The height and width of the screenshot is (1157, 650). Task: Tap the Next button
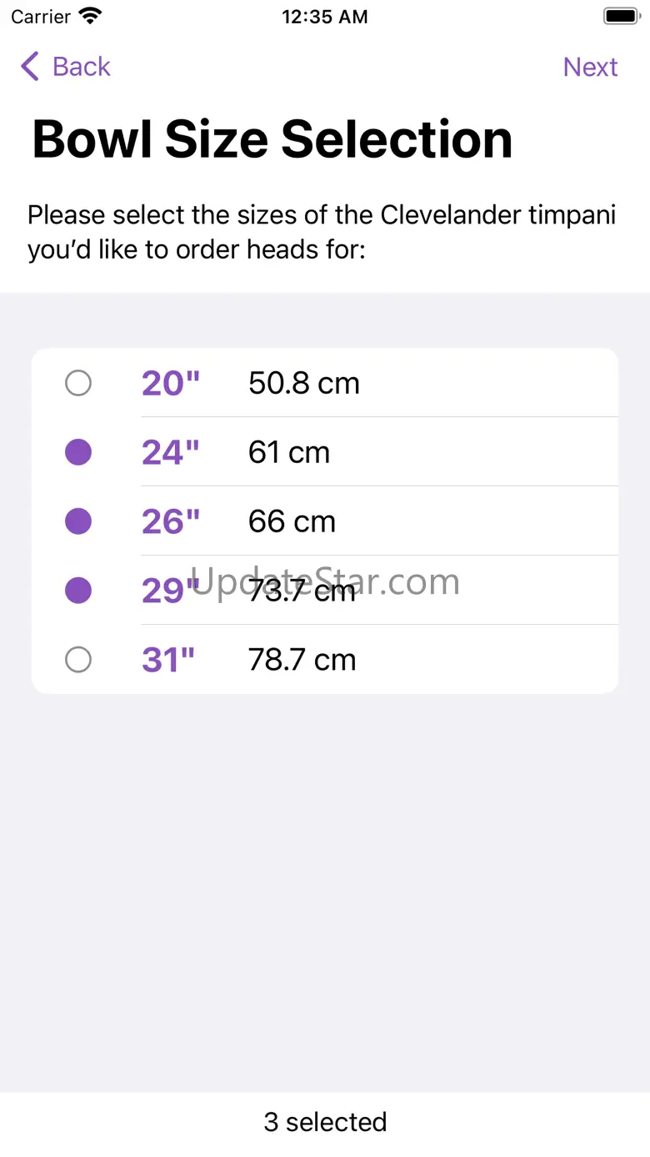click(590, 67)
